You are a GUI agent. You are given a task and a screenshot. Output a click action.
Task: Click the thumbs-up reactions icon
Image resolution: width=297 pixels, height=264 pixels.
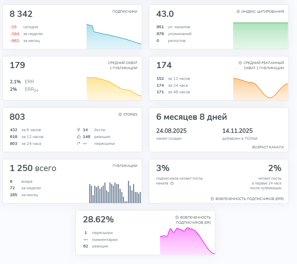pos(79,137)
